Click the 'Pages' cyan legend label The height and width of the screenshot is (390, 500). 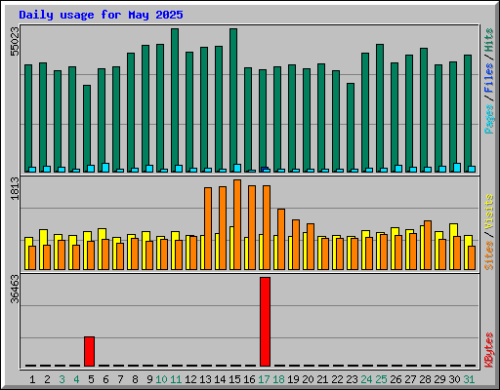click(489, 119)
